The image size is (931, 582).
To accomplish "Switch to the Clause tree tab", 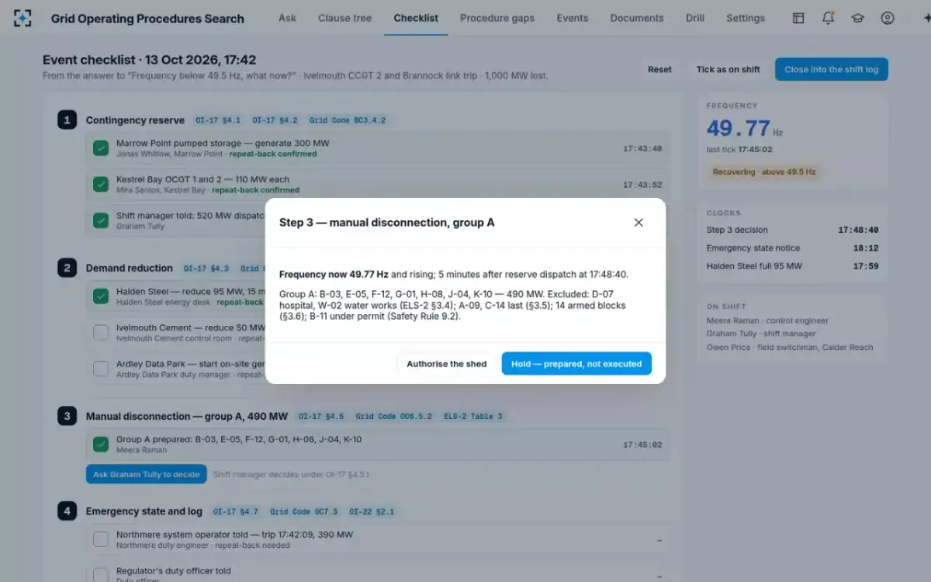I will [x=344, y=18].
